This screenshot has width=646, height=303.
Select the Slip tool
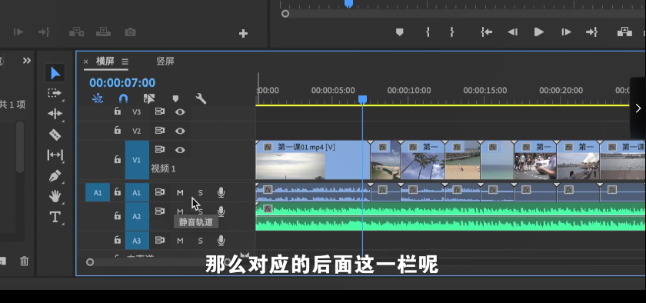point(55,155)
